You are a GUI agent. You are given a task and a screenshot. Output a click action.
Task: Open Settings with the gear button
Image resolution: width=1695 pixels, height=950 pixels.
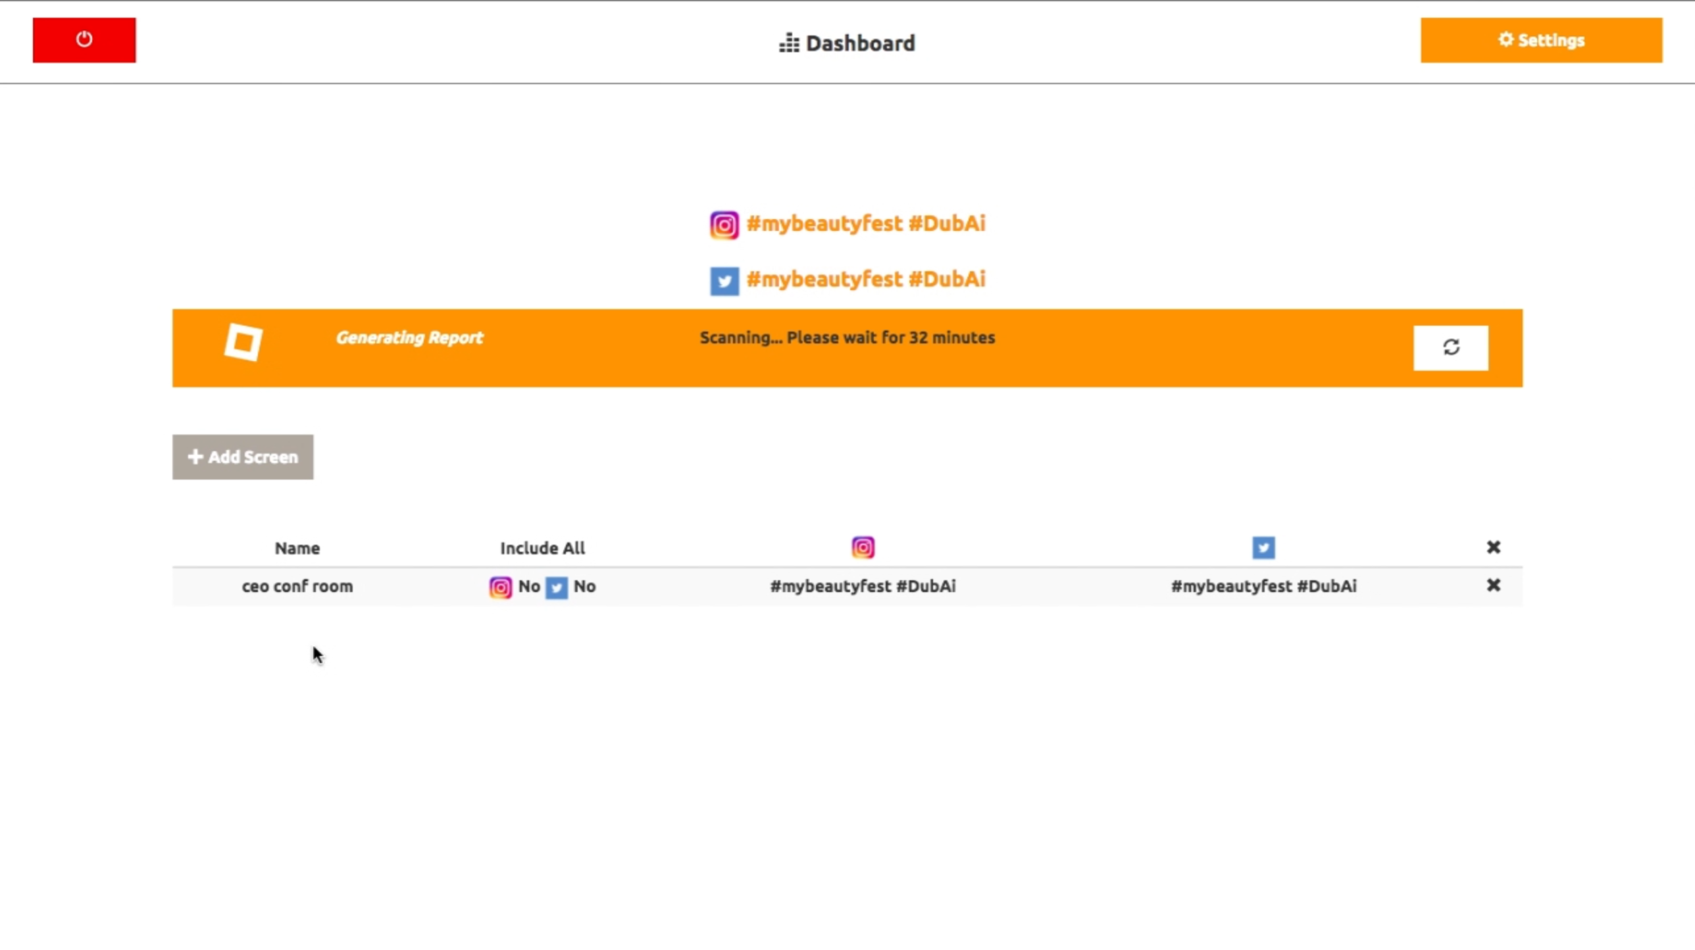(x=1540, y=40)
